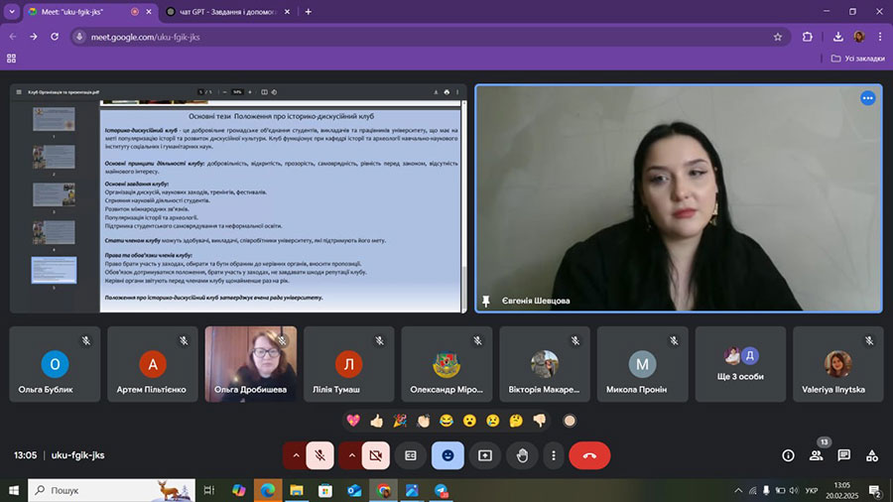Open a new browser tab
The width and height of the screenshot is (893, 502).
click(x=309, y=11)
